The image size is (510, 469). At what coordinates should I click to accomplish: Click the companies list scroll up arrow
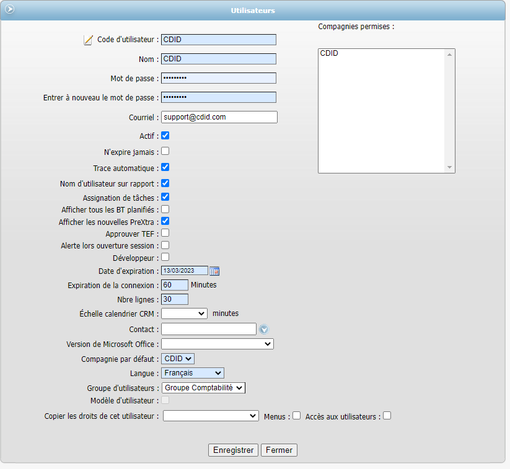[449, 55]
